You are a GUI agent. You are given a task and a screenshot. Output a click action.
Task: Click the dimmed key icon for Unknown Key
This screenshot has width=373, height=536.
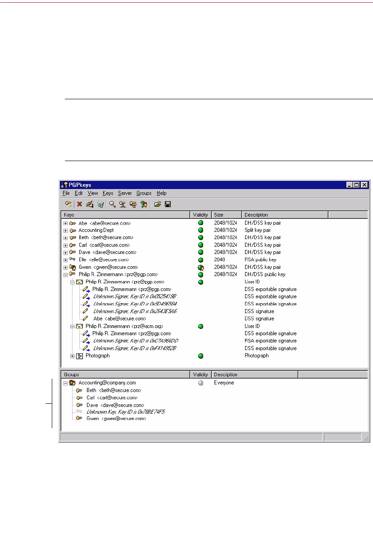tap(79, 411)
